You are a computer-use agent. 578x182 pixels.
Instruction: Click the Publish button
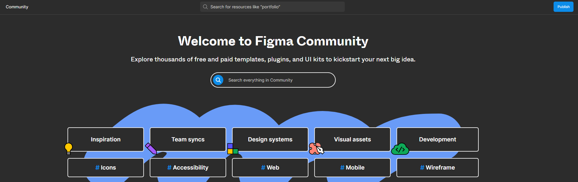(x=564, y=7)
